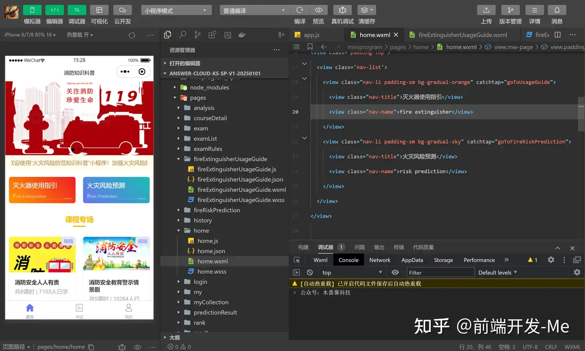Open the source control branch icon
This screenshot has width=585, height=351.
(197, 35)
